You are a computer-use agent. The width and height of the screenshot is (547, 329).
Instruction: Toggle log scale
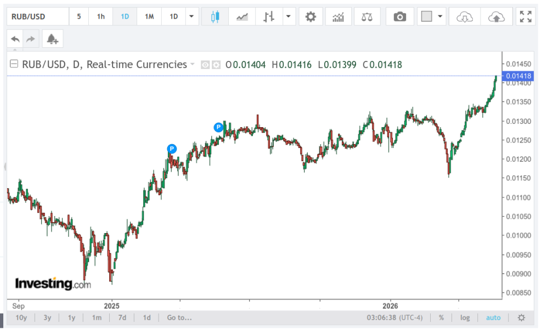[x=465, y=317]
